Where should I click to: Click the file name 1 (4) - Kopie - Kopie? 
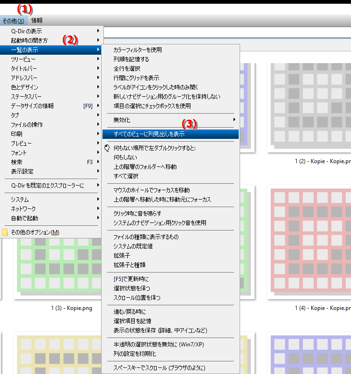[x=323, y=308]
